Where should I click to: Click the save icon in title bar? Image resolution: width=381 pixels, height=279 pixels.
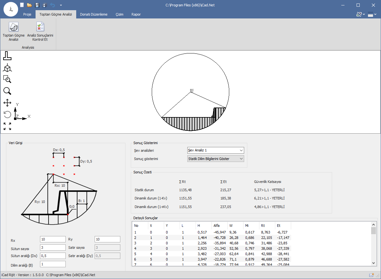coord(37,5)
